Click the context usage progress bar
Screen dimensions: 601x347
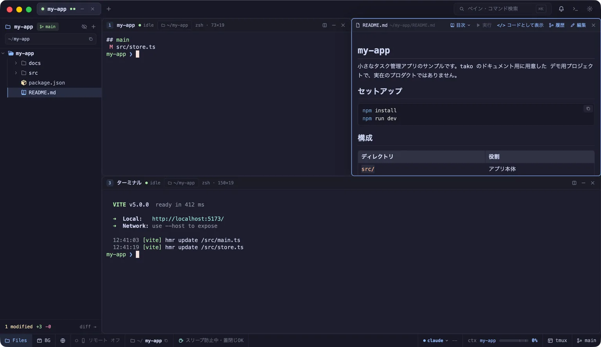(513, 341)
